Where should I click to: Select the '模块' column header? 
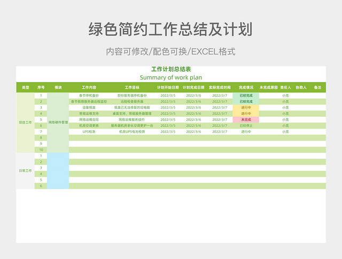58,88
